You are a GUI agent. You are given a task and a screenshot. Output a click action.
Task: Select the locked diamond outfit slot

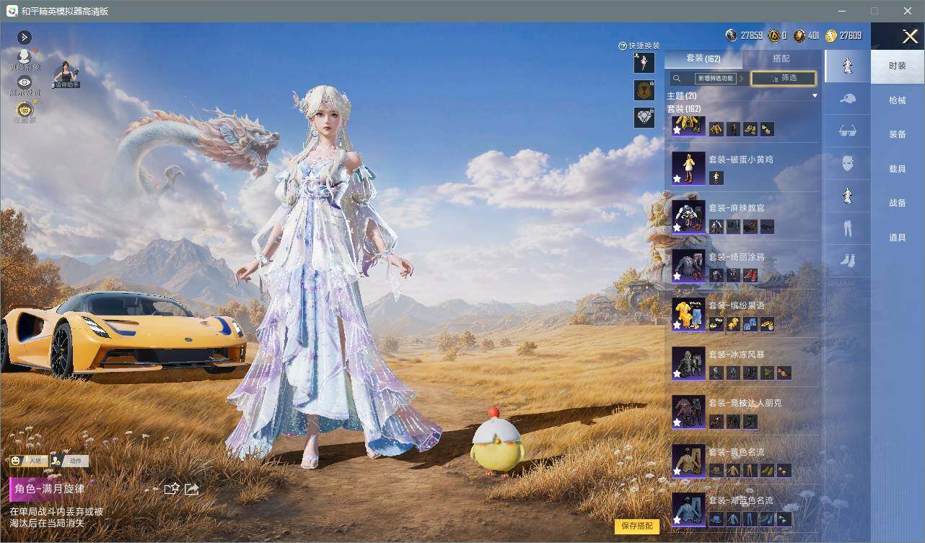click(x=644, y=118)
